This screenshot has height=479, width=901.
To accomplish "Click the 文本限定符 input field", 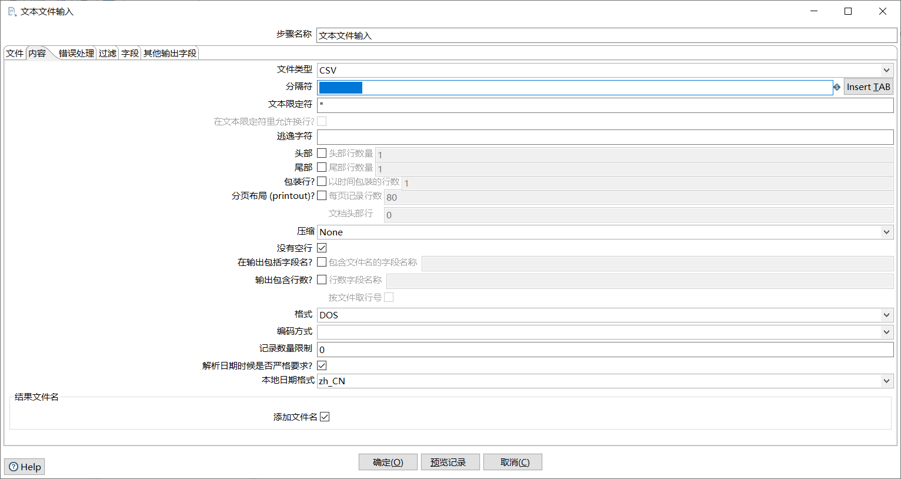I will click(605, 105).
